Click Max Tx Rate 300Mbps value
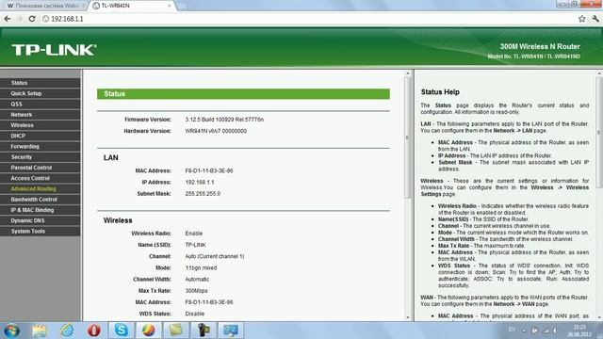 pyautogui.click(x=196, y=291)
